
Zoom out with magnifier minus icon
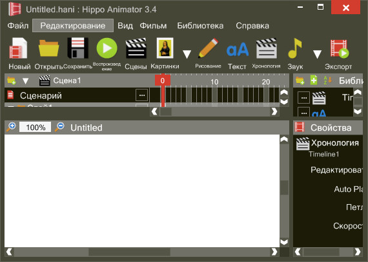pos(59,127)
